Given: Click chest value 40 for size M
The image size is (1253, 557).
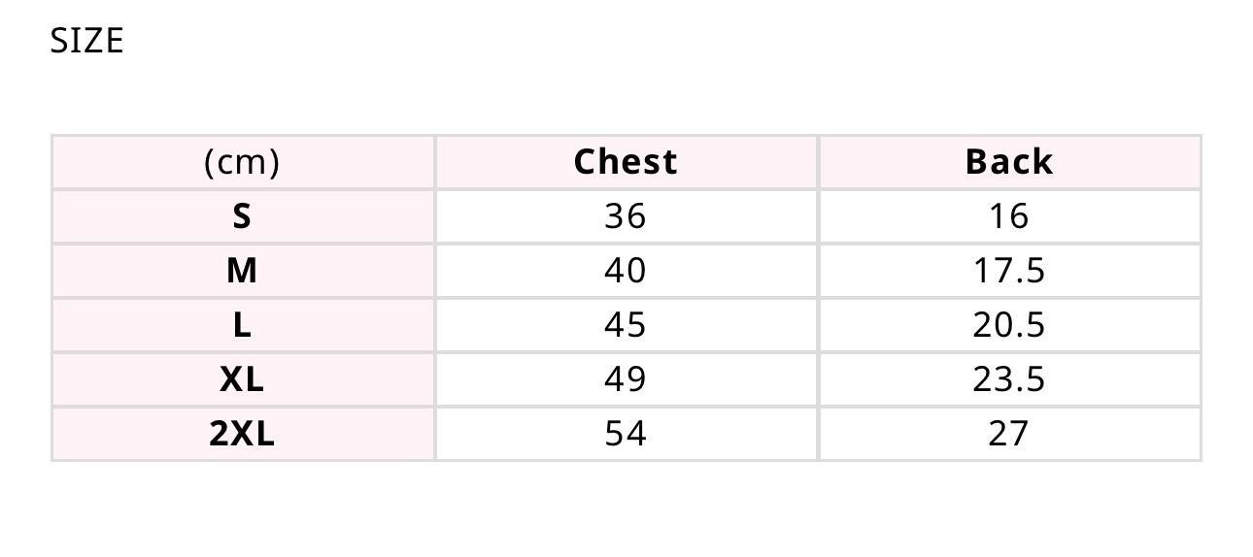Looking at the screenshot, I should (x=626, y=271).
